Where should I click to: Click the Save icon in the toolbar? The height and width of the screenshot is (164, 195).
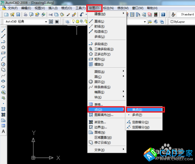[x=18, y=14]
